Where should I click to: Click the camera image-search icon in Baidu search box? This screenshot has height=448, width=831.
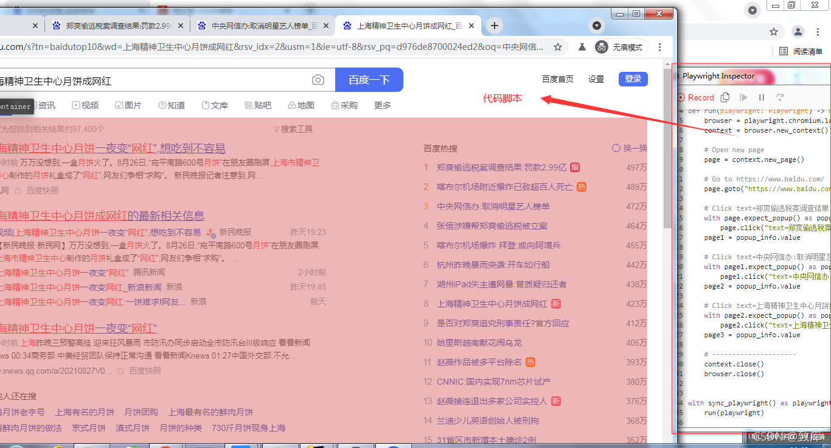click(318, 80)
